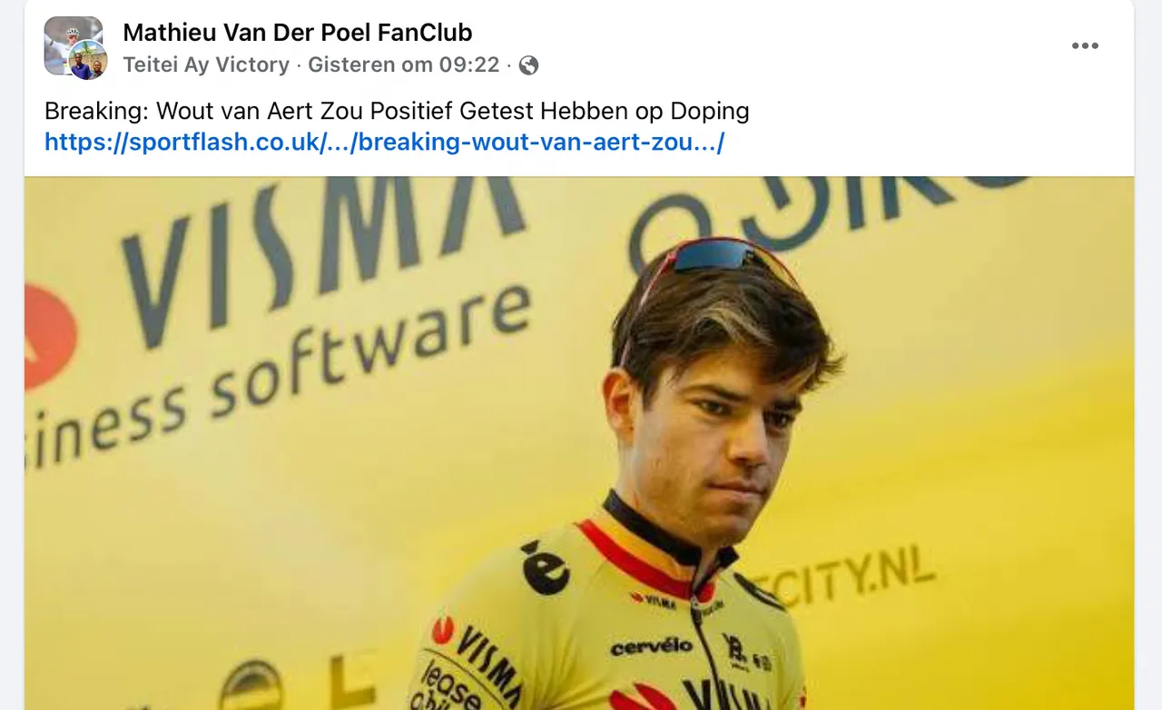Click the globe public audience icon
Screen dimensions: 1162x710
(528, 65)
